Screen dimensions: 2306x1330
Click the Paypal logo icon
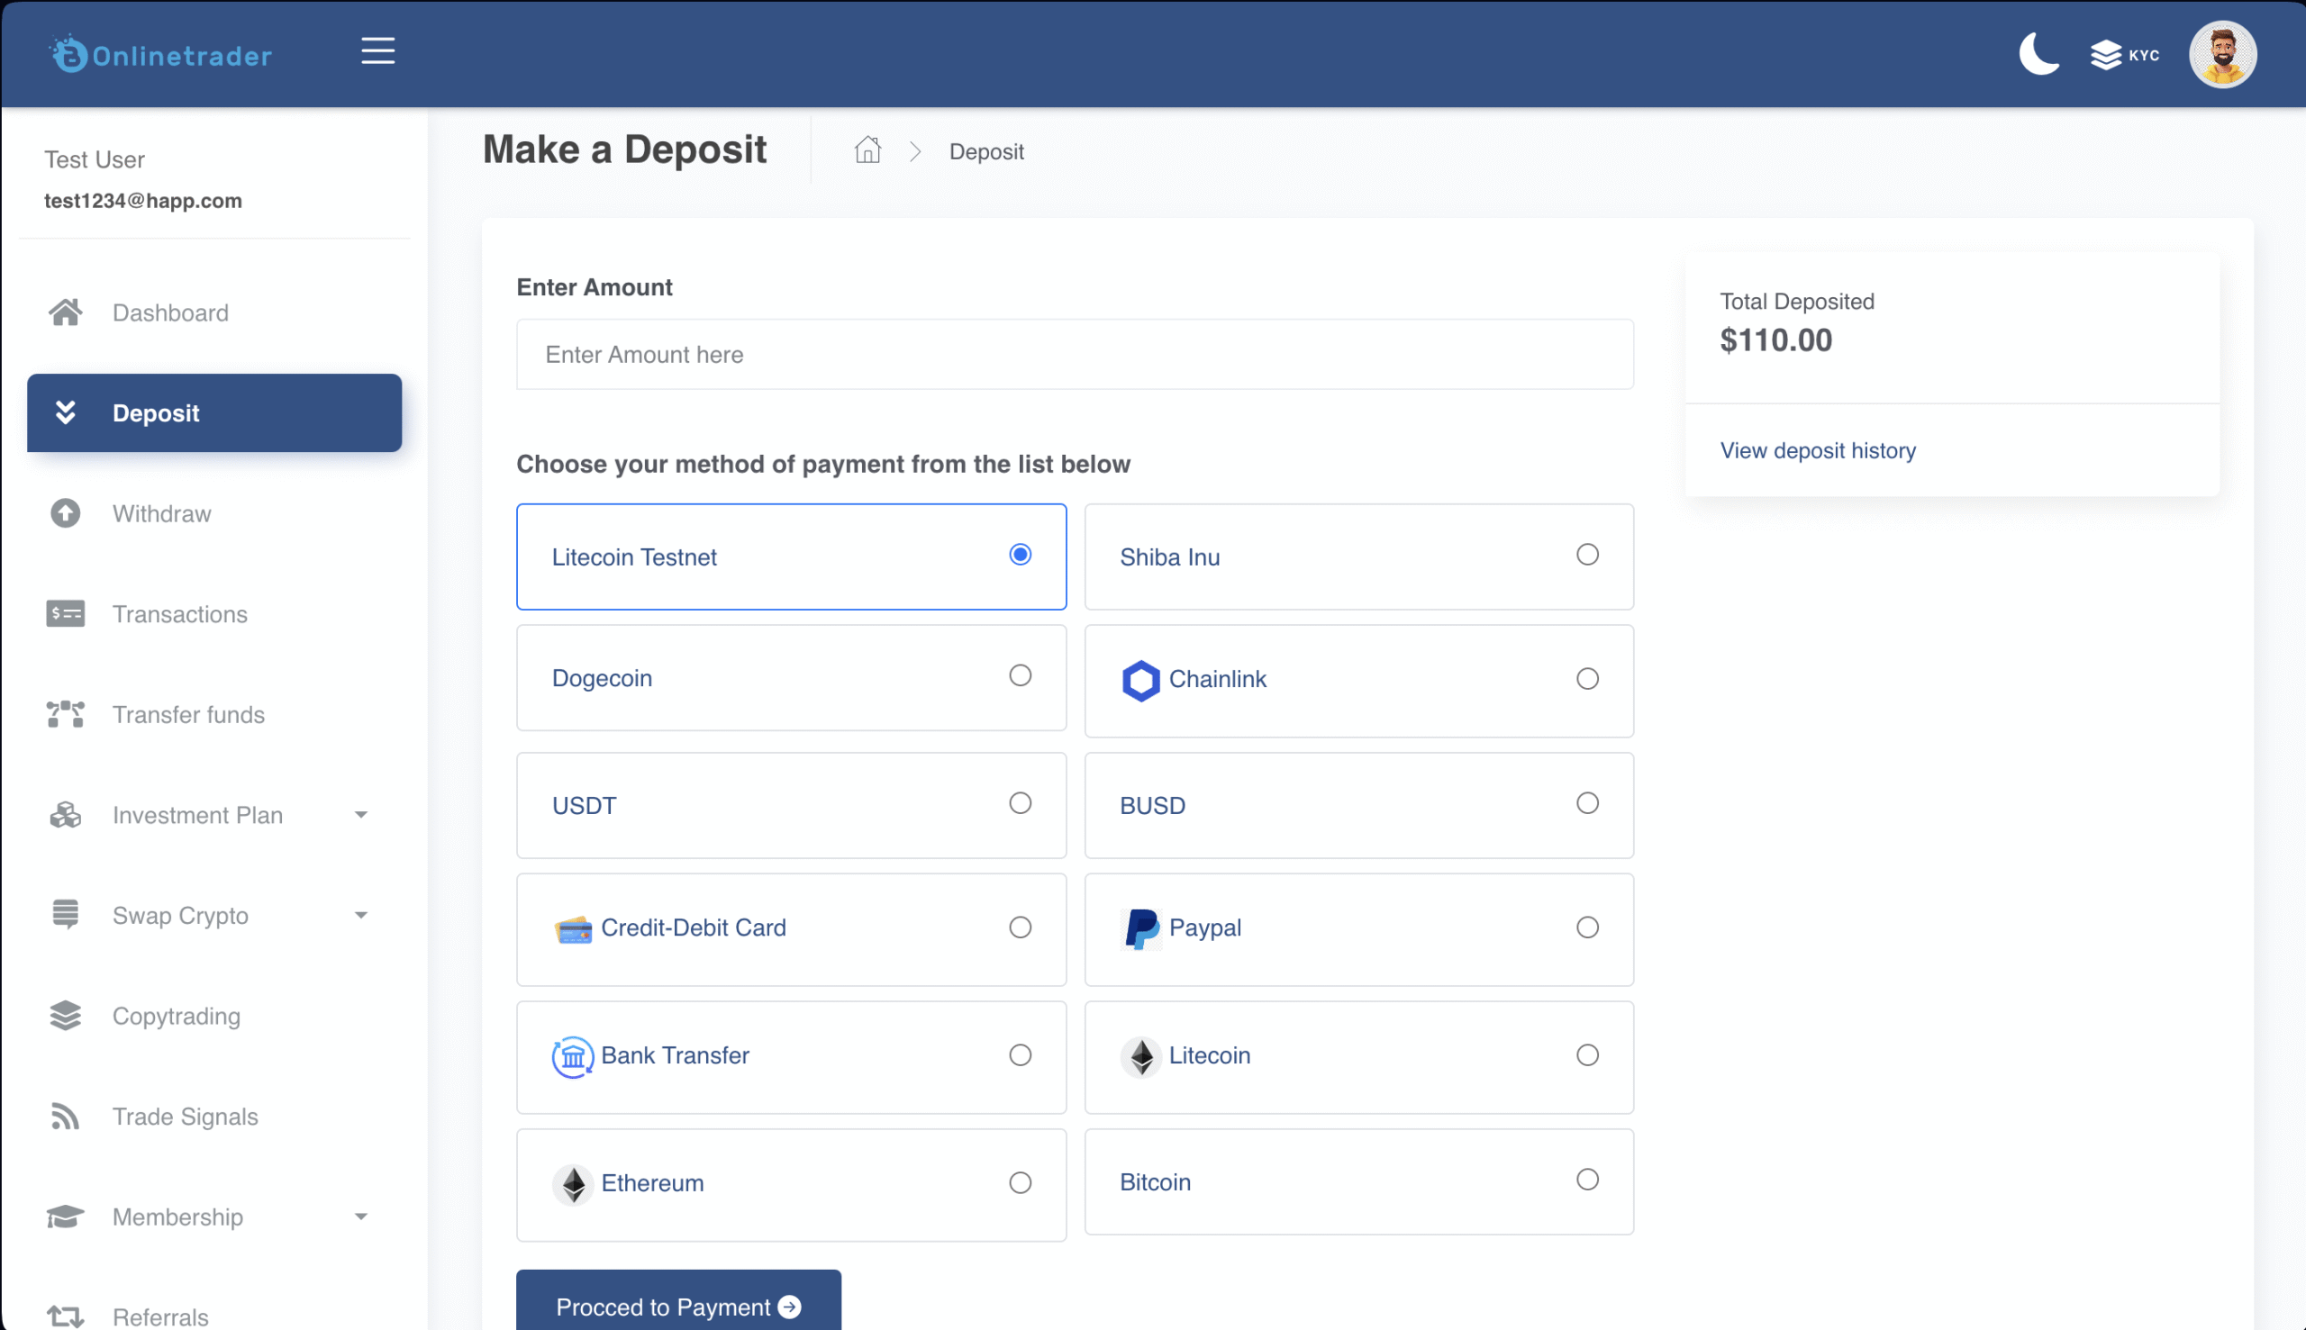(1140, 928)
